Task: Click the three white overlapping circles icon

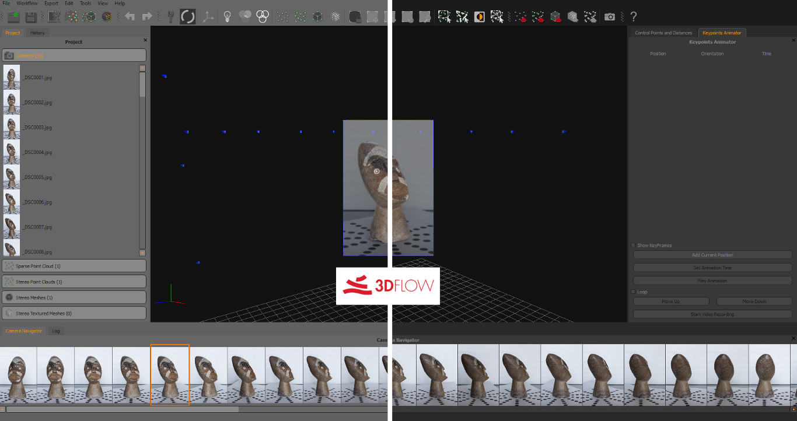Action: (263, 17)
